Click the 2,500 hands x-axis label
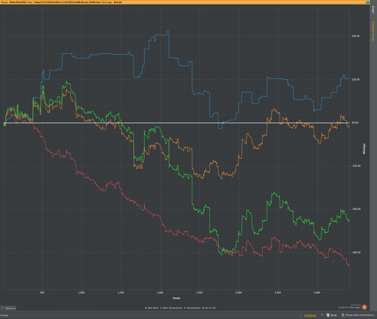This screenshot has width=377, height=319. [199, 293]
